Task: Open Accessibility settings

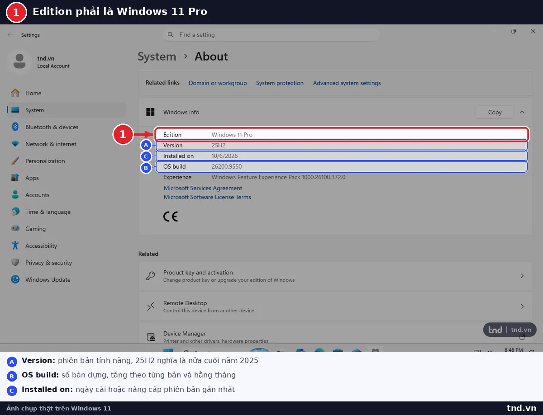Action: pos(66,245)
